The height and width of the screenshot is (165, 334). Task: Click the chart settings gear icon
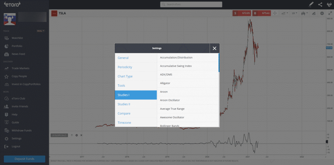click(322, 13)
